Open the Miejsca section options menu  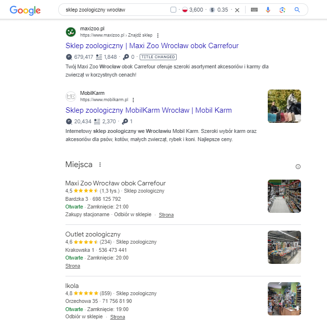[x=100, y=165]
